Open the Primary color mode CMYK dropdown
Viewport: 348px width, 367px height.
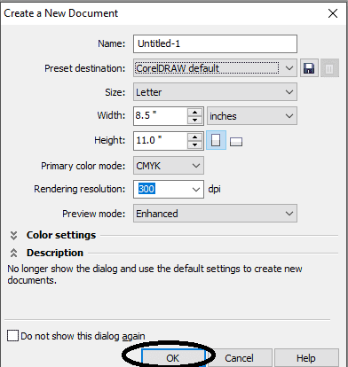(169, 166)
